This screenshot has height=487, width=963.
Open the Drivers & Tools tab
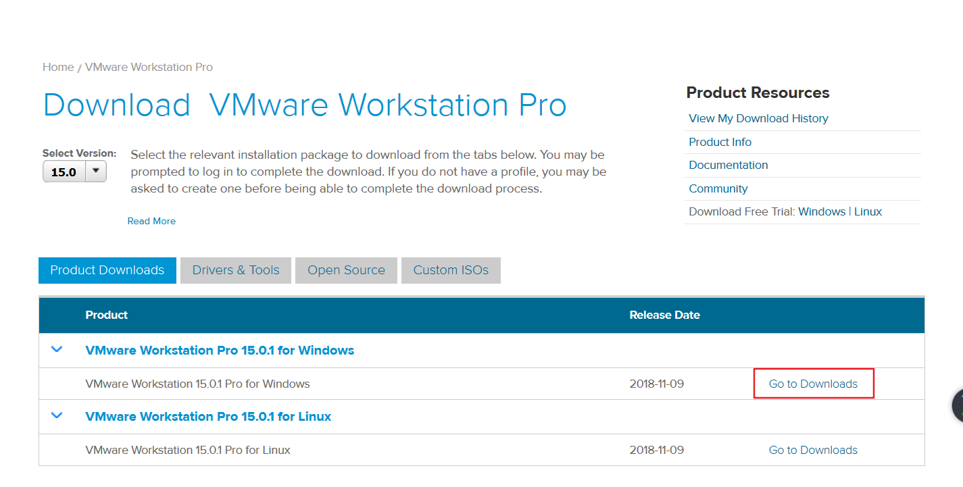tap(236, 270)
